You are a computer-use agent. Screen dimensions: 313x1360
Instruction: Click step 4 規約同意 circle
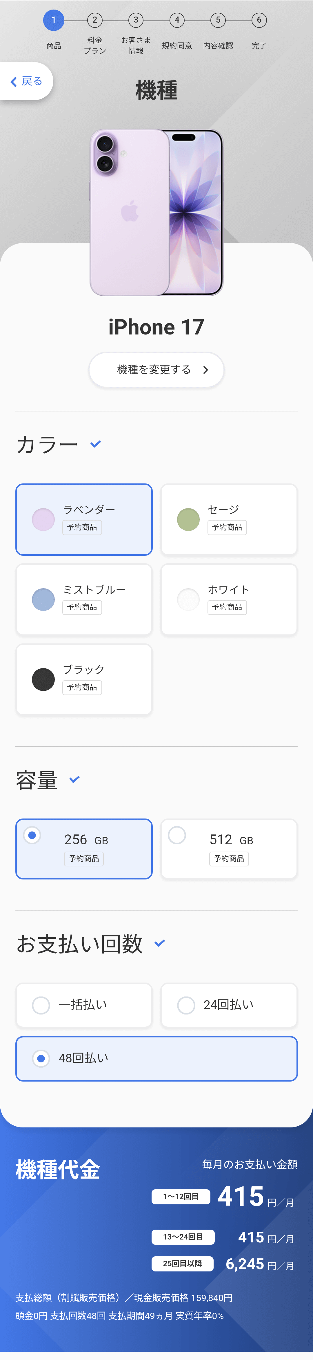177,21
